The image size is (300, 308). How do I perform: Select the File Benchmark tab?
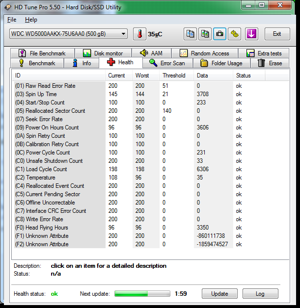pos(42,53)
